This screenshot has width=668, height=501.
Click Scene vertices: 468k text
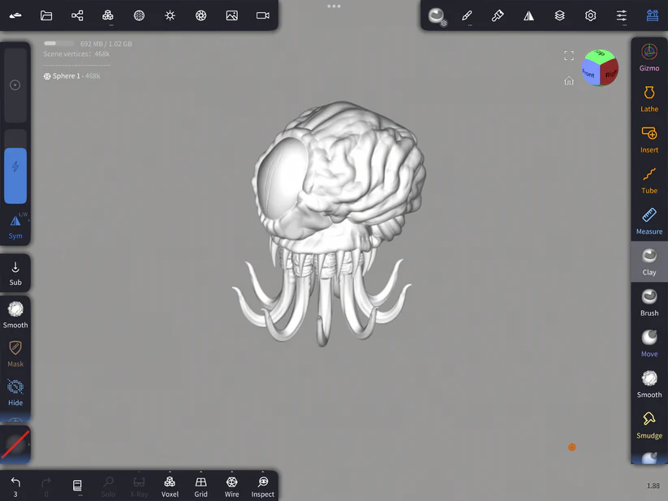coord(76,54)
